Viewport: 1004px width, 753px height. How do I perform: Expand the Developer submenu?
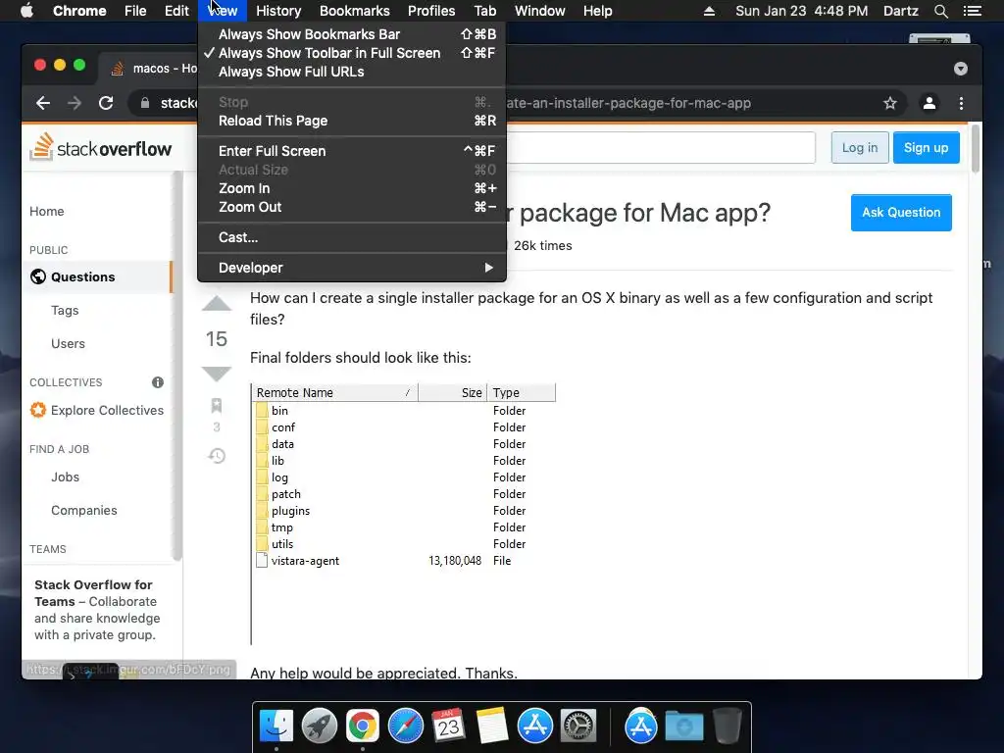click(352, 268)
